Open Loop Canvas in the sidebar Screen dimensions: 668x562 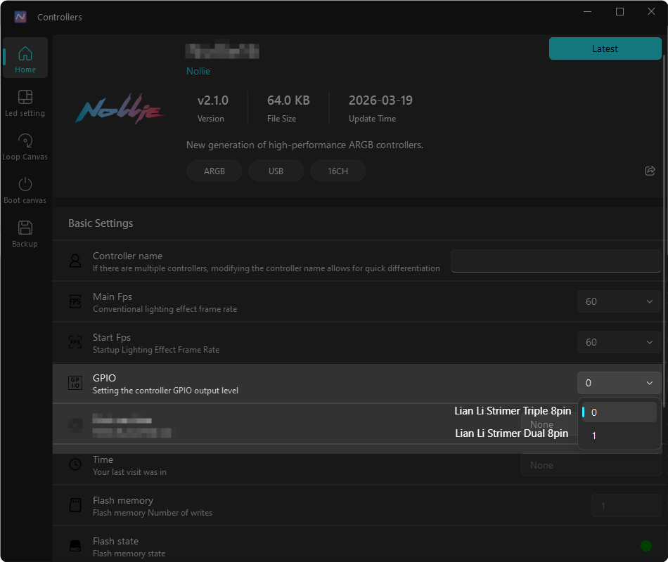[x=25, y=147]
